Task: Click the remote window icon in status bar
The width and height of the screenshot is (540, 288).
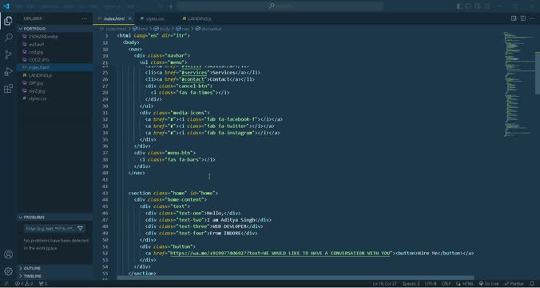Action: coord(6,283)
